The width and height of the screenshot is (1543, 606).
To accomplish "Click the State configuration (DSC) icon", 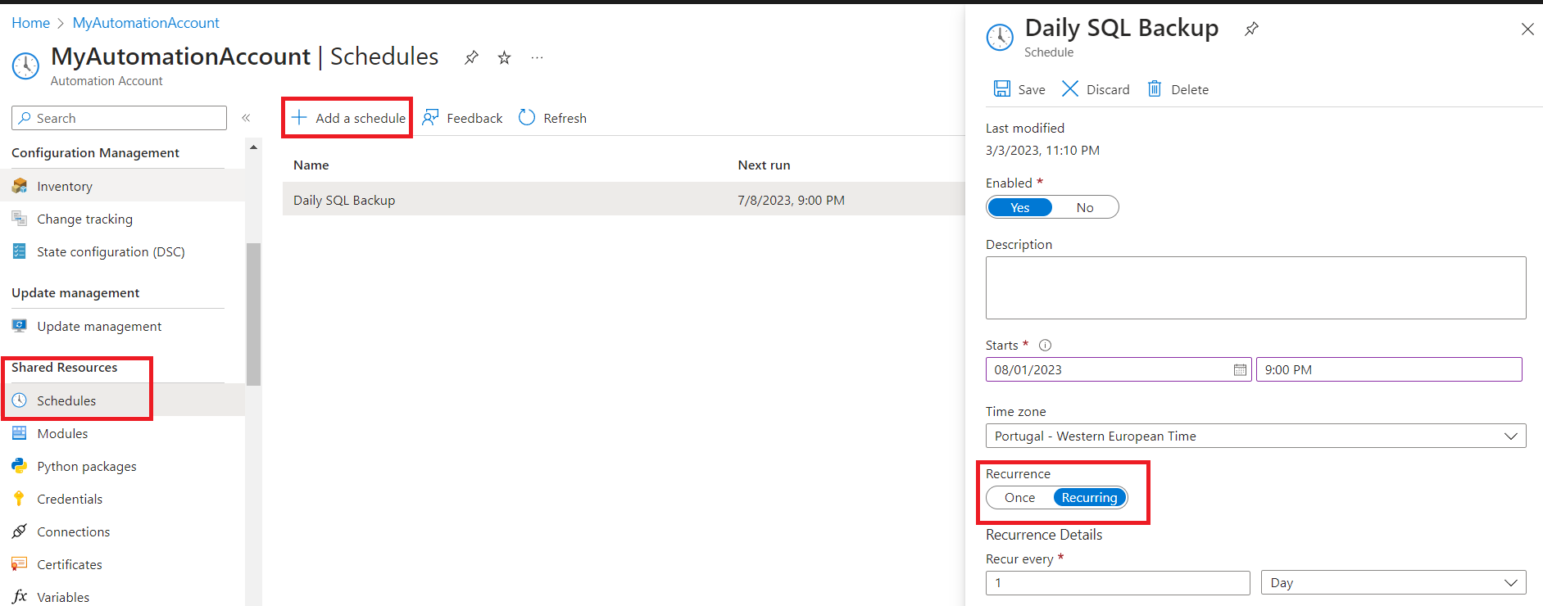I will (20, 251).
